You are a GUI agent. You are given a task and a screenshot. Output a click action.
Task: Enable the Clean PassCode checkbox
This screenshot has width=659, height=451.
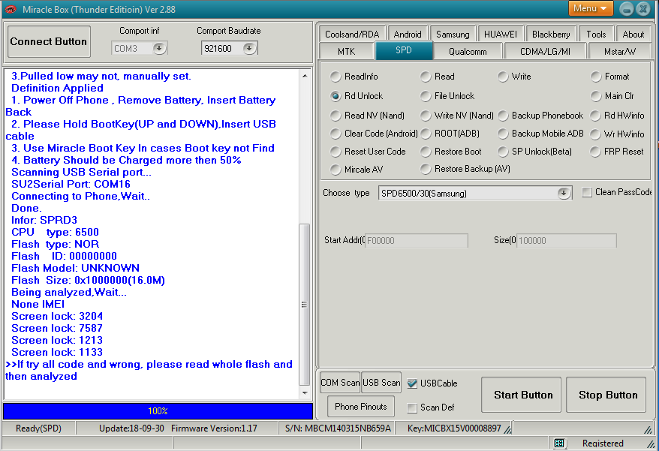(x=587, y=192)
